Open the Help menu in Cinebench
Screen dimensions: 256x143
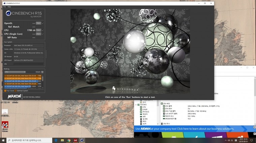(9, 7)
